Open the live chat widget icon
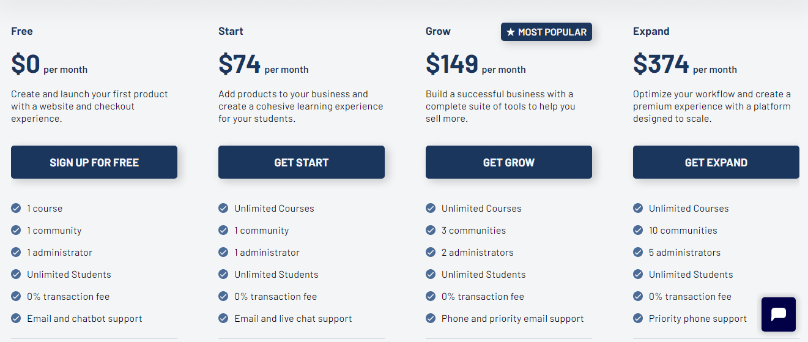 778,314
